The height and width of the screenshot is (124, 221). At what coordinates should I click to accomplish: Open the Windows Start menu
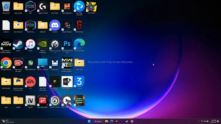pyautogui.click(x=89, y=121)
